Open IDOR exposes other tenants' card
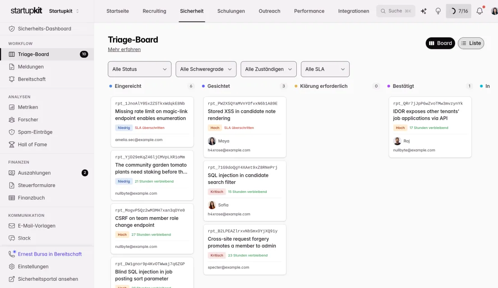Image resolution: width=498 pixels, height=288 pixels. (430, 127)
